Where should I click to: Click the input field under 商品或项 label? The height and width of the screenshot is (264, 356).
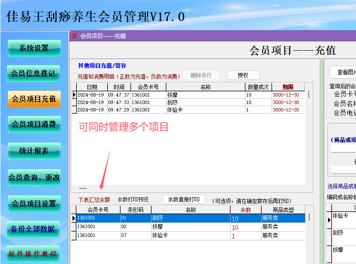click(343, 148)
